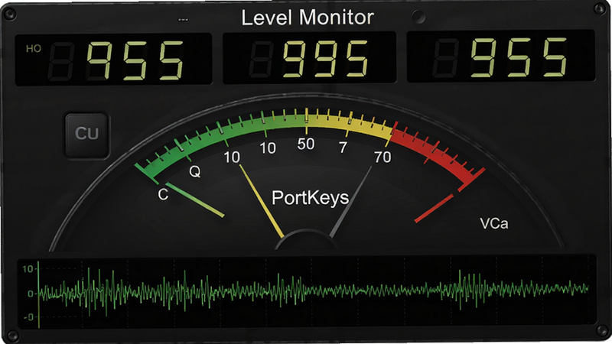
Task: Select the middle 995 digital display
Action: coord(309,58)
